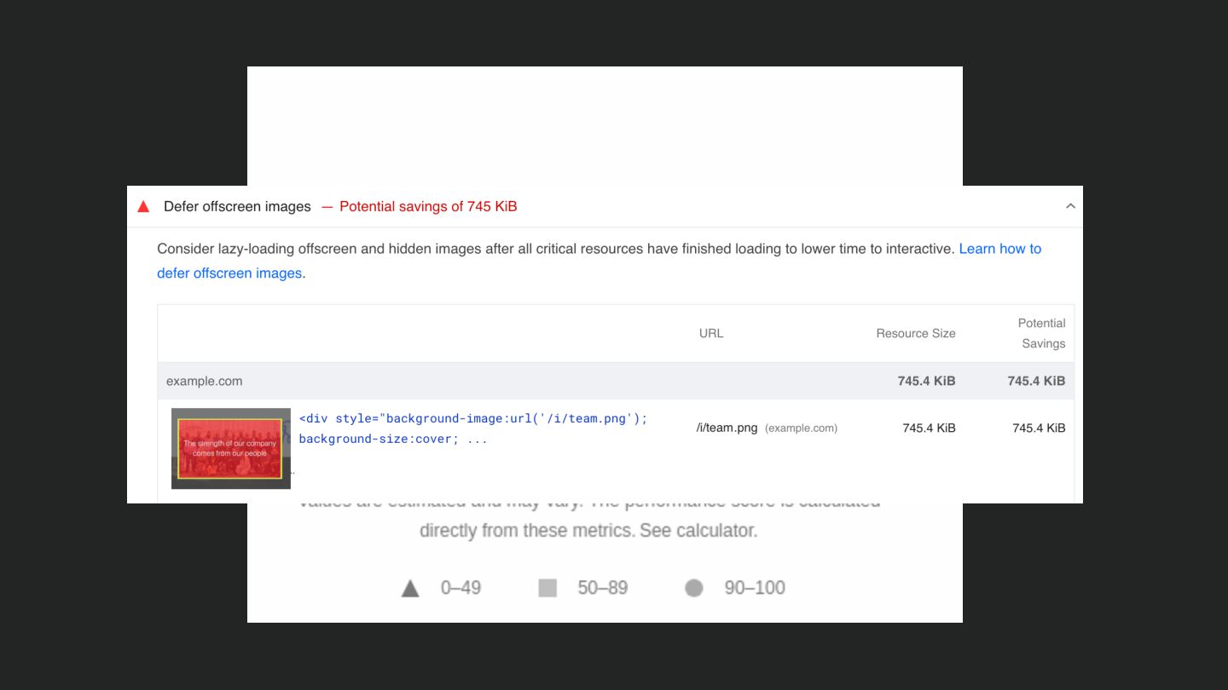The height and width of the screenshot is (690, 1228).
Task: Collapse the Defer offscreen images audit chevron
Action: tap(1070, 206)
